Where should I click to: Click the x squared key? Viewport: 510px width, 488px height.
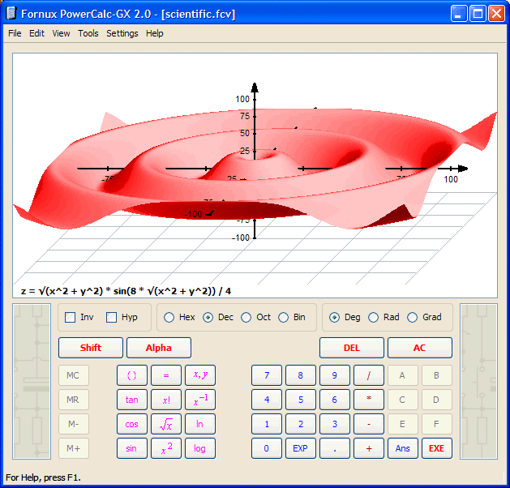(x=165, y=448)
